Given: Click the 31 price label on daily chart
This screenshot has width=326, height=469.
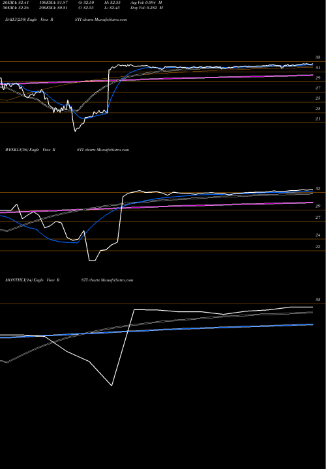Looking at the screenshot, I should pyautogui.click(x=318, y=68).
